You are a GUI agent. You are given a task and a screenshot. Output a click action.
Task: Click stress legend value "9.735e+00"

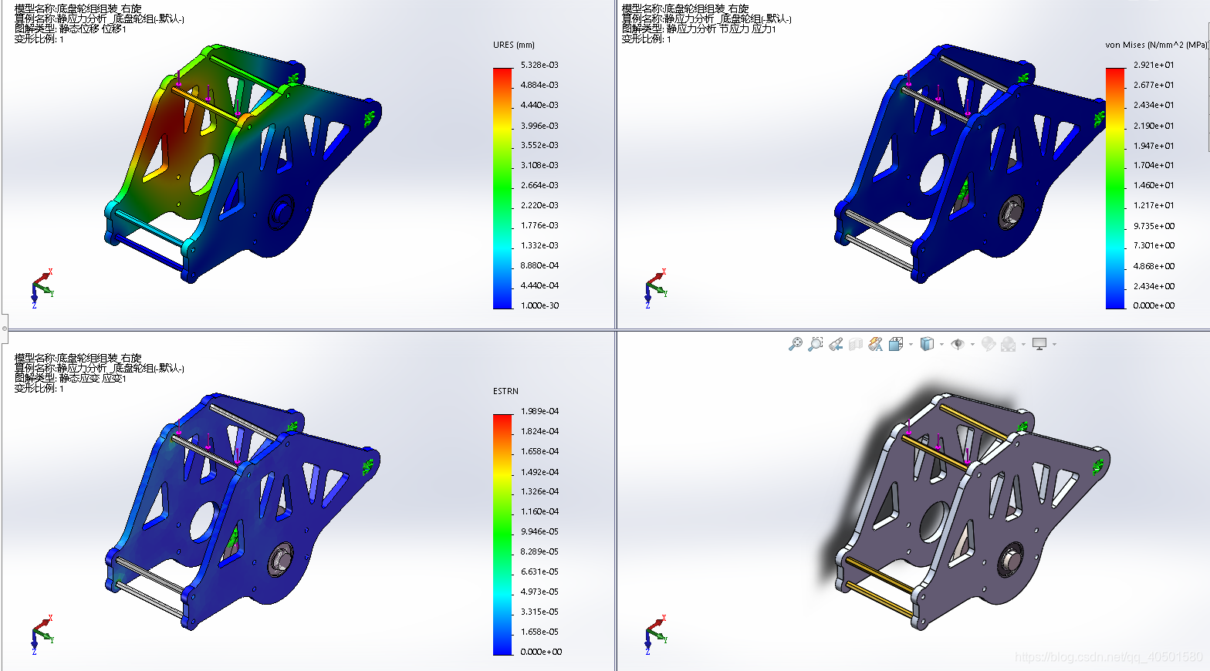[1154, 226]
